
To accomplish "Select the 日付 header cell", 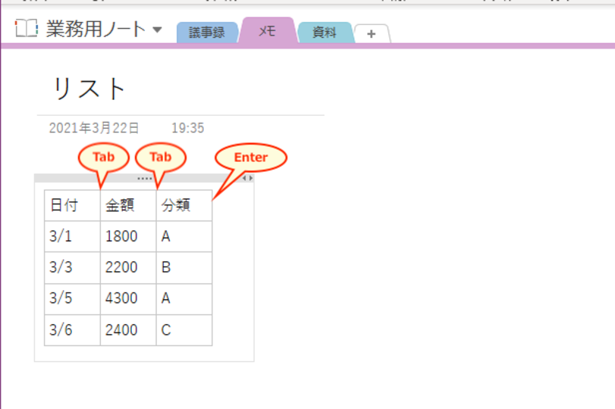I will pyautogui.click(x=73, y=205).
